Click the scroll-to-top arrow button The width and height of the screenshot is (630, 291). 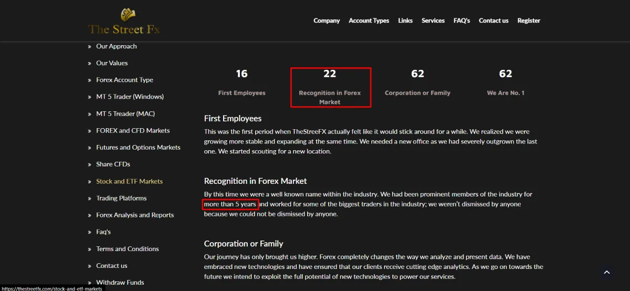coord(607,272)
